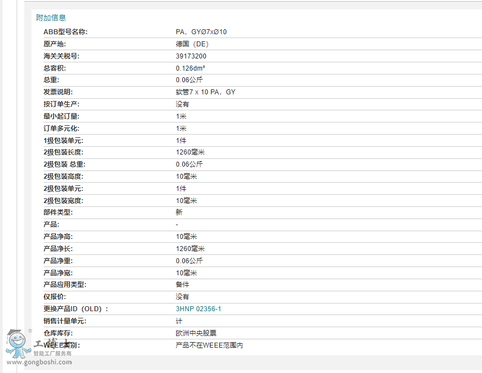Select 0.06公斤 in the 产品净重 row
This screenshot has height=373, width=482.
pyautogui.click(x=189, y=261)
